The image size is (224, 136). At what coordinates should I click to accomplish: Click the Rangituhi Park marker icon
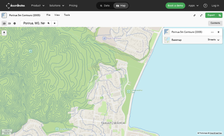pos(57,129)
